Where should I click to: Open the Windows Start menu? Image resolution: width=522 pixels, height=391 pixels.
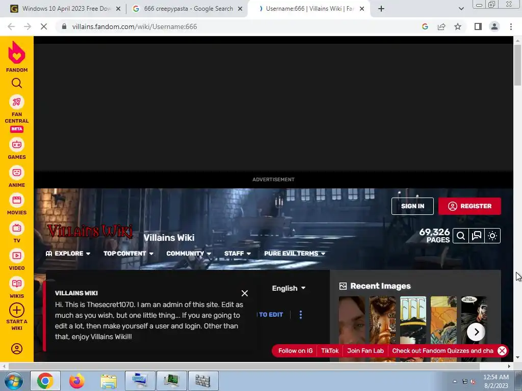pos(13,381)
